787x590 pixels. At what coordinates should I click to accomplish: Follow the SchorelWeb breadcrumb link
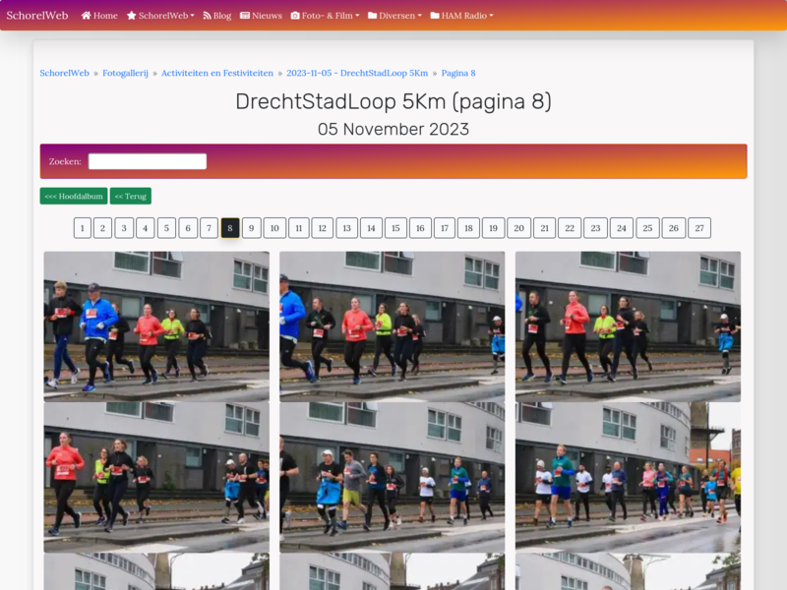point(64,73)
